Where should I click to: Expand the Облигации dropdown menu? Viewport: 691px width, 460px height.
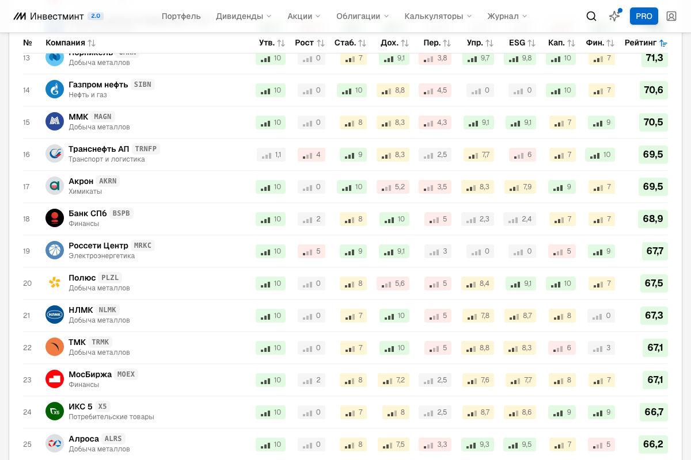click(x=363, y=16)
